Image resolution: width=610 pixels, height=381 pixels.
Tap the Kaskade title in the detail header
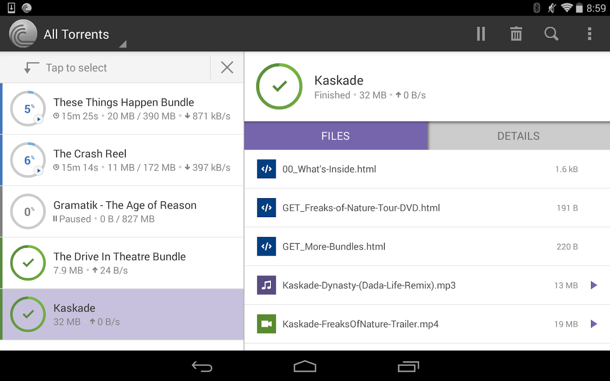(x=339, y=80)
